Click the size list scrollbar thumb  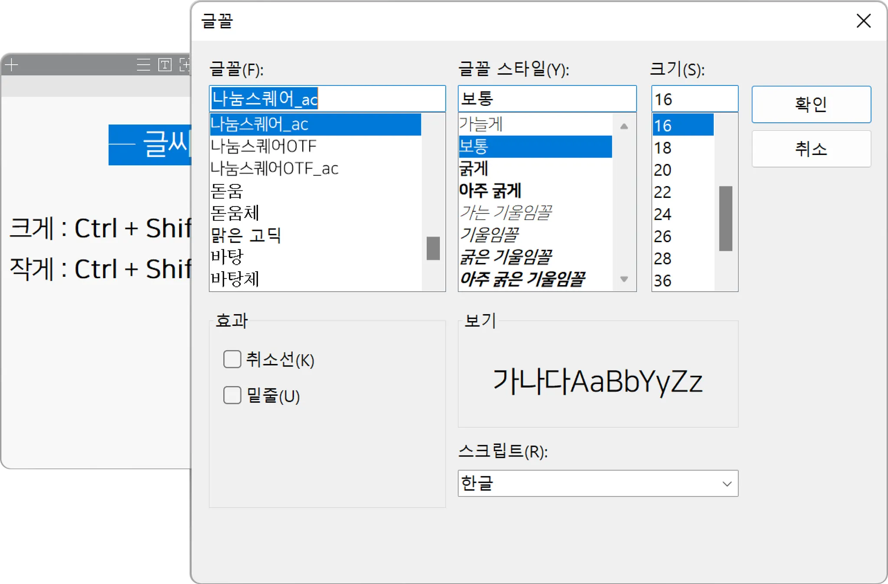pyautogui.click(x=725, y=218)
